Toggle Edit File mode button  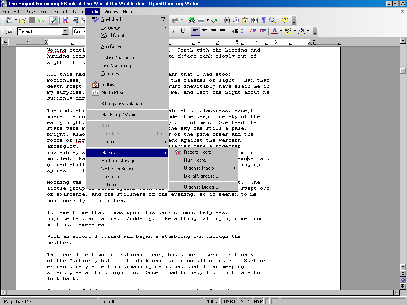(53, 20)
